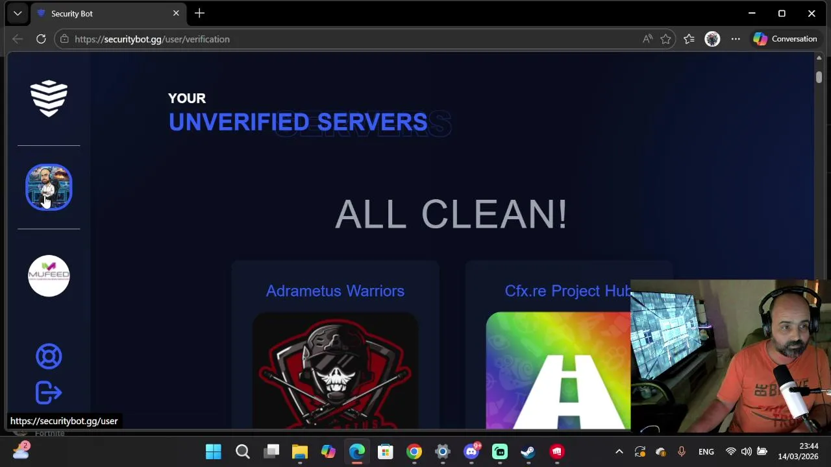Switch to Microsoft Edge on taskbar
Image resolution: width=831 pixels, height=467 pixels.
(x=357, y=451)
